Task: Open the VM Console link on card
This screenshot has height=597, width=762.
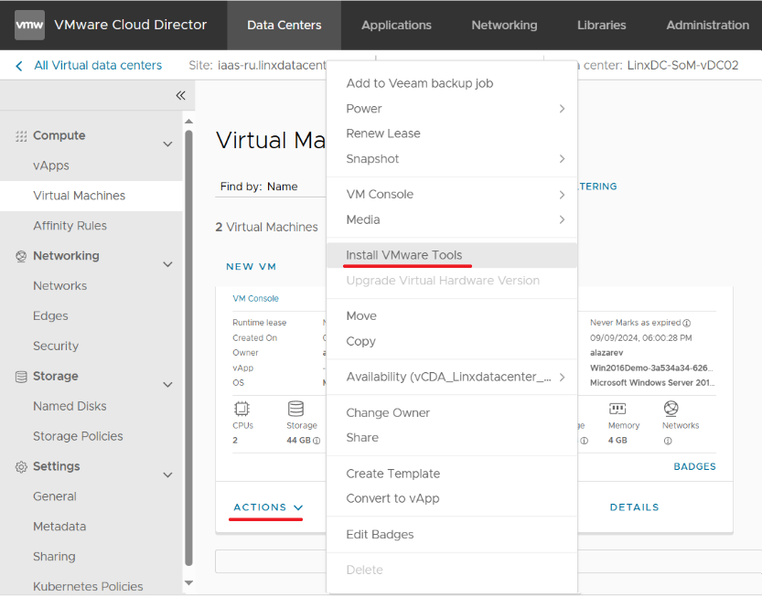Action: 255,299
